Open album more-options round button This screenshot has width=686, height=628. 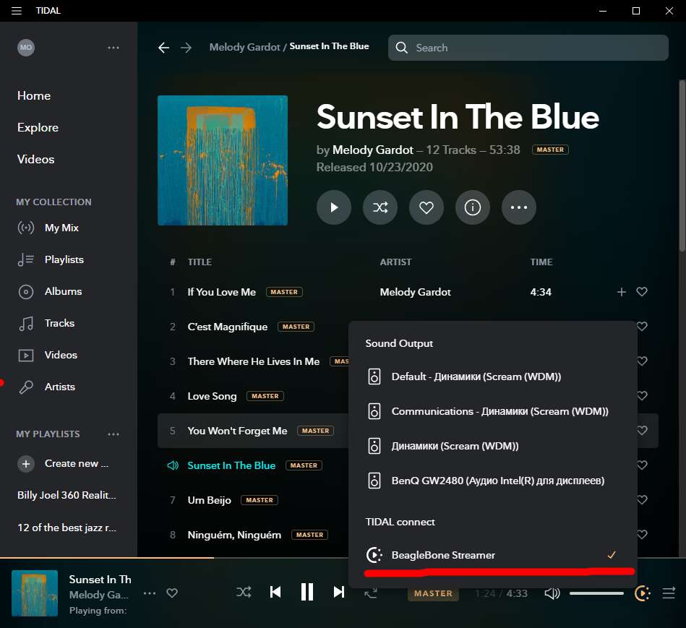(519, 207)
